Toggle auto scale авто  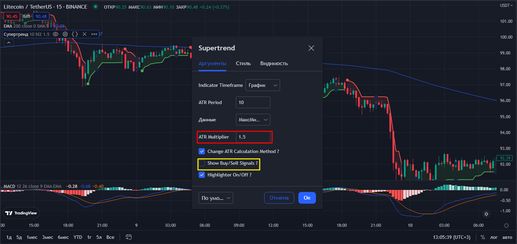pyautogui.click(x=507, y=237)
